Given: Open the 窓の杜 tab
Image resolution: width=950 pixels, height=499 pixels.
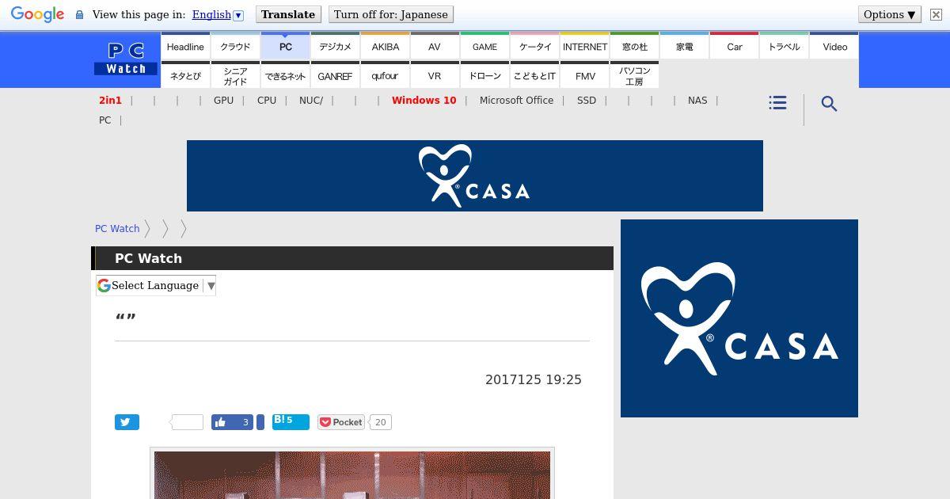Looking at the screenshot, I should point(635,46).
